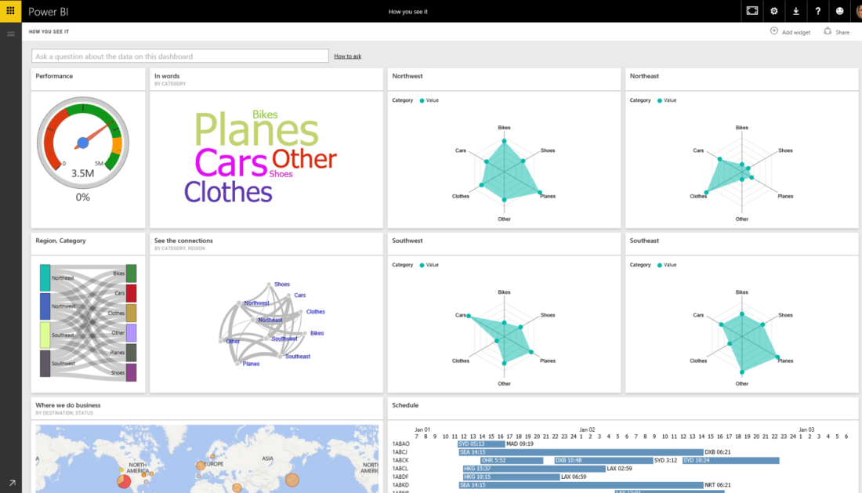Screen dimensions: 862x493
Task: Open the help question mark menu
Action: tap(818, 11)
